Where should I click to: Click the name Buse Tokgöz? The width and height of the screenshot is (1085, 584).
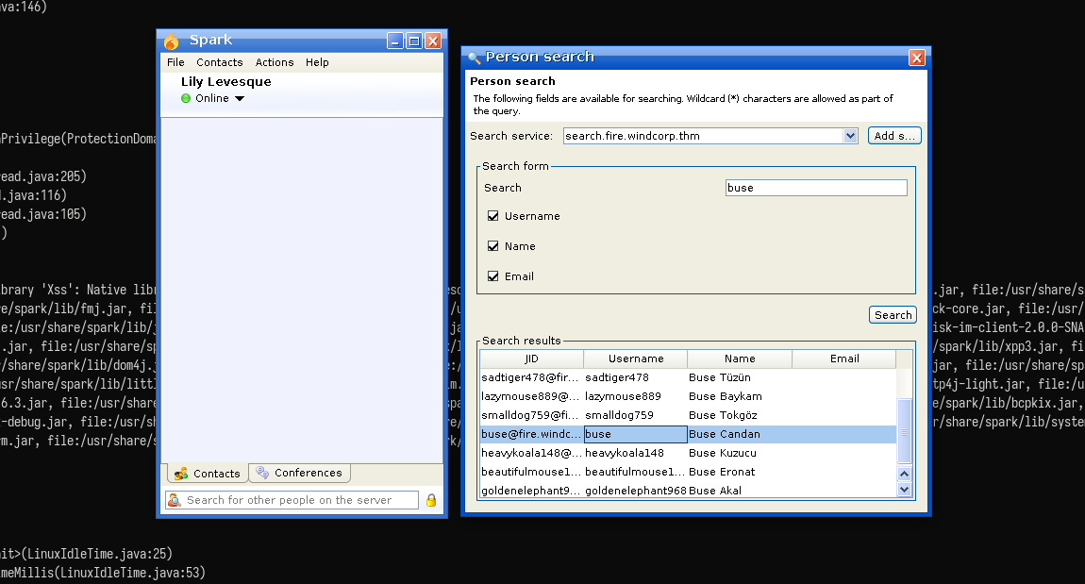[723, 415]
